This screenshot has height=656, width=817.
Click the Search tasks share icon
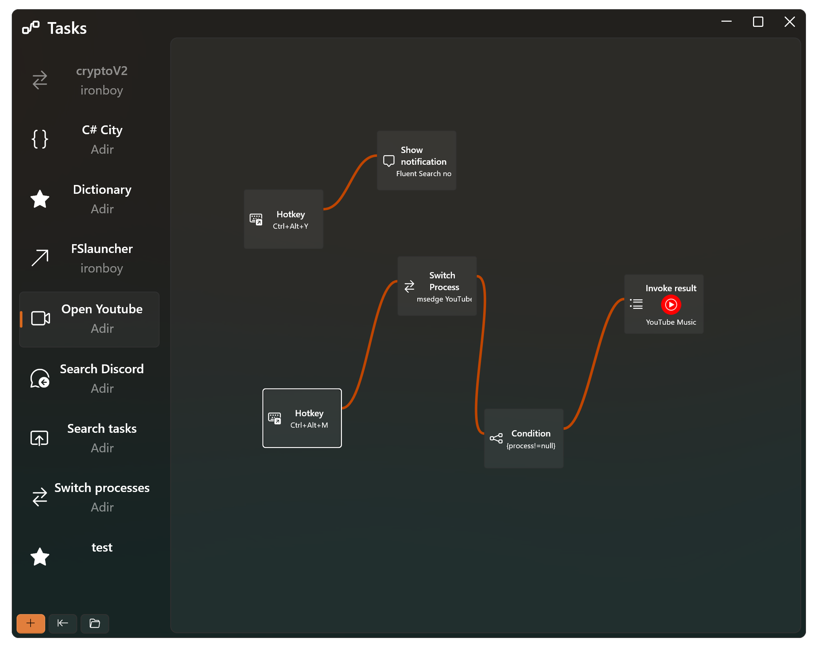(39, 438)
